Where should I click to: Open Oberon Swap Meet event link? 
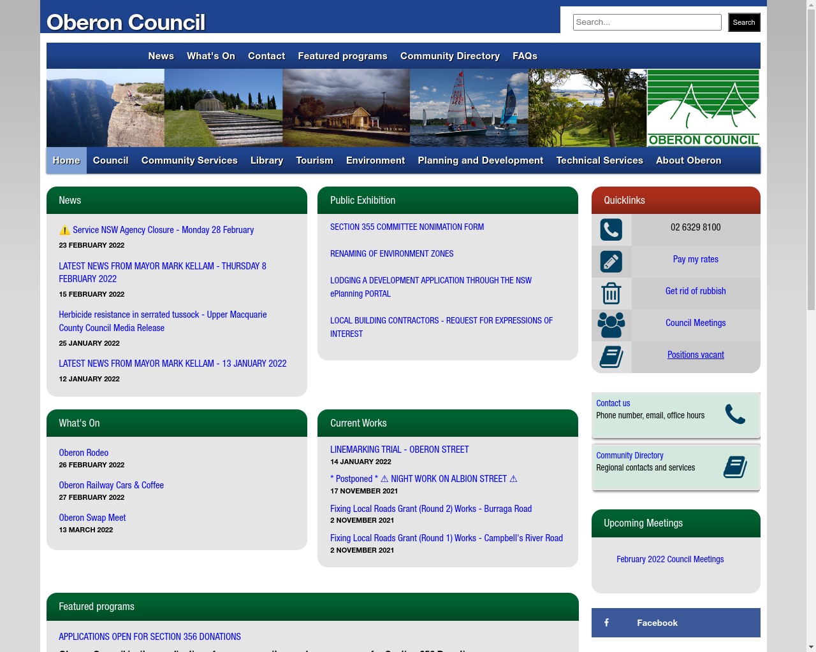(92, 518)
